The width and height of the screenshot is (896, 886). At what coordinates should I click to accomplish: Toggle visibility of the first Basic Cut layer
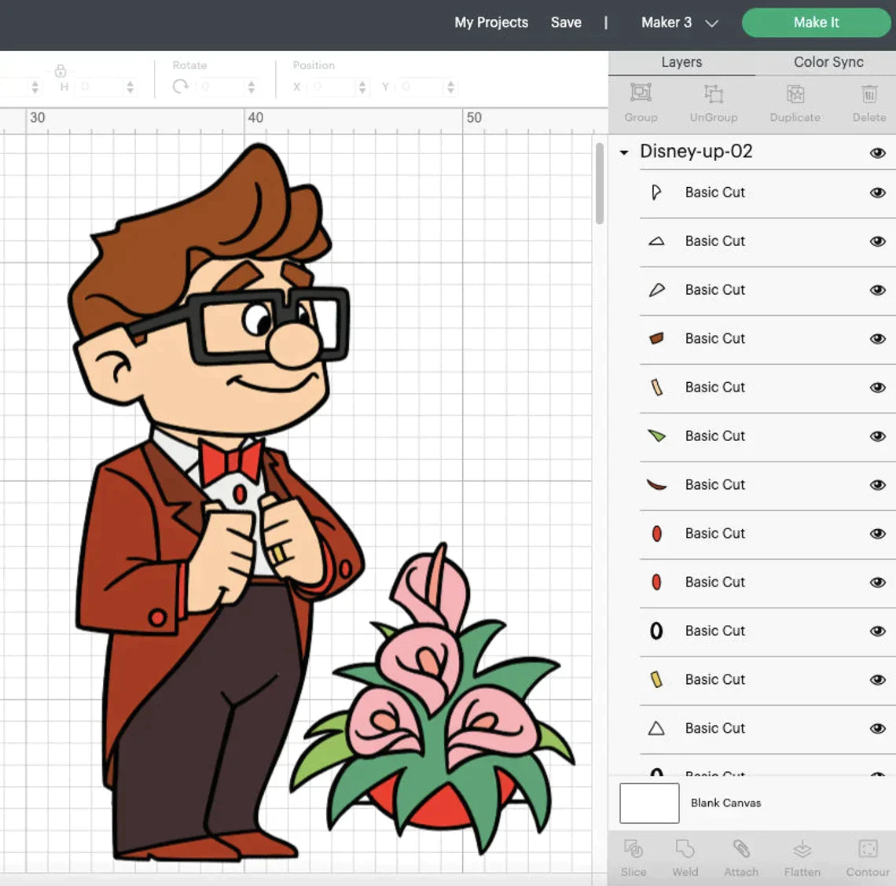click(877, 193)
